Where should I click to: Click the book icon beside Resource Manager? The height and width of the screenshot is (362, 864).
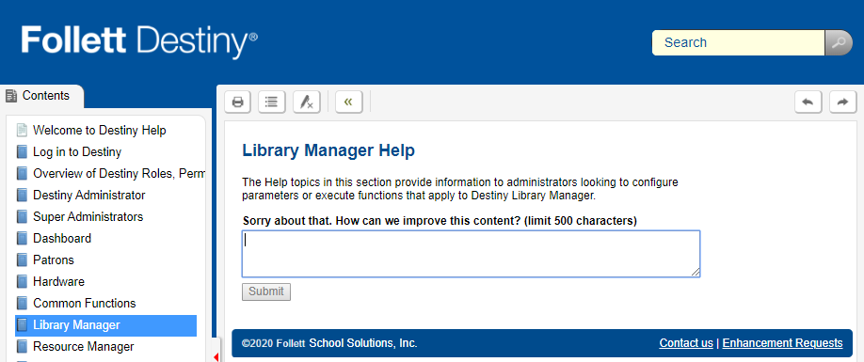[22, 347]
